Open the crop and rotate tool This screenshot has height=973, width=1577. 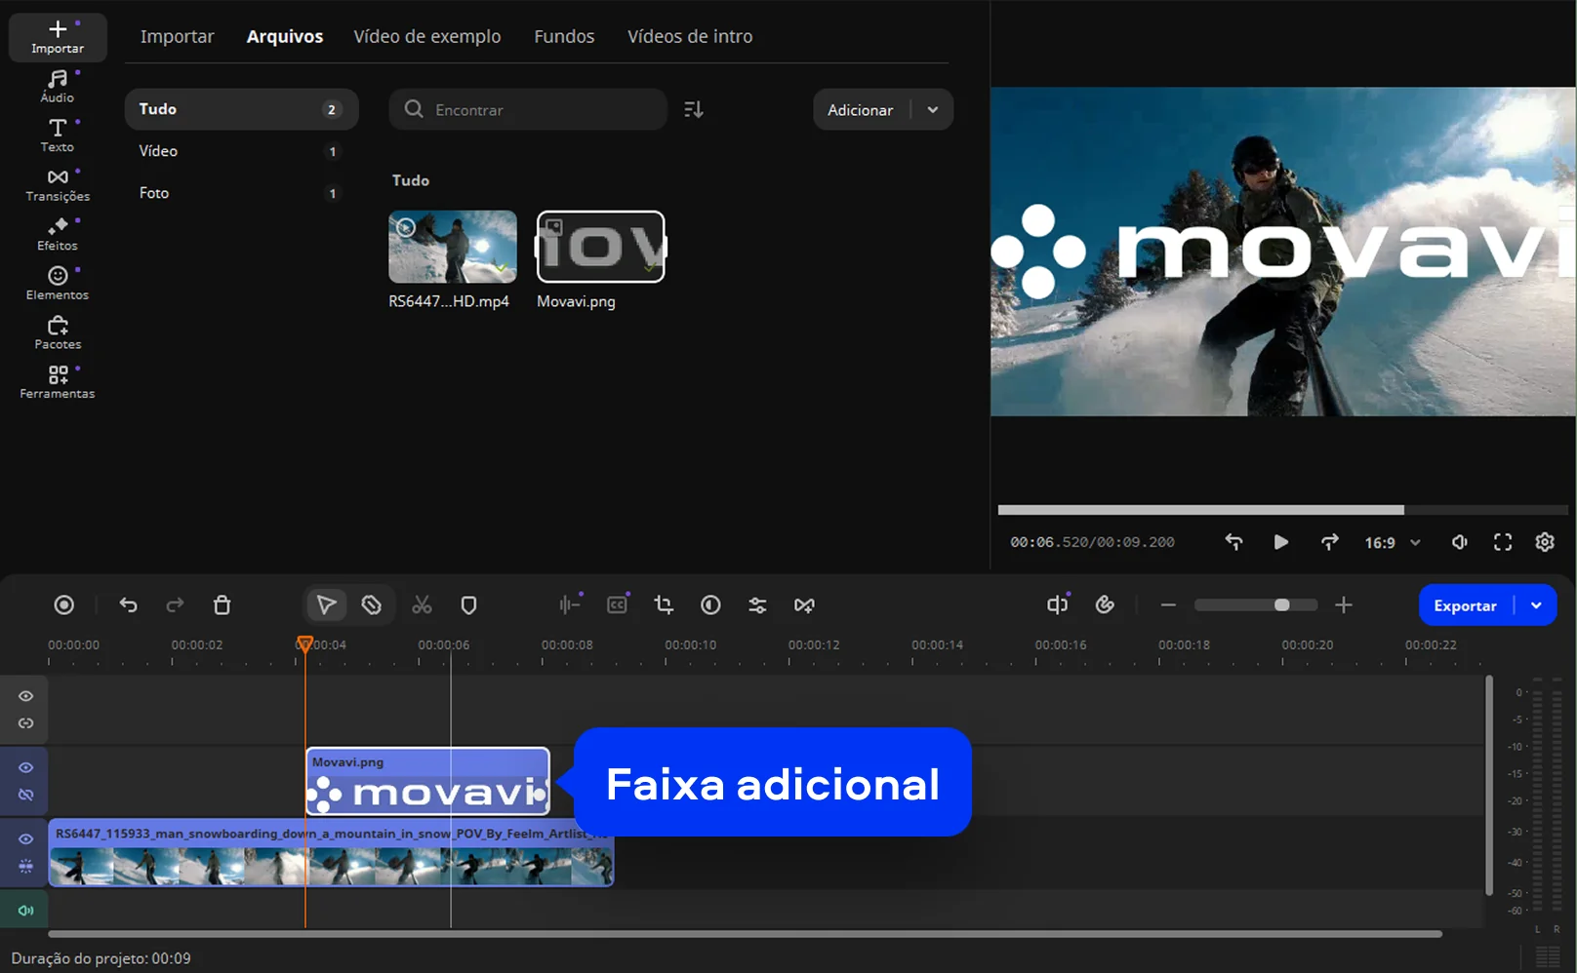click(x=664, y=605)
